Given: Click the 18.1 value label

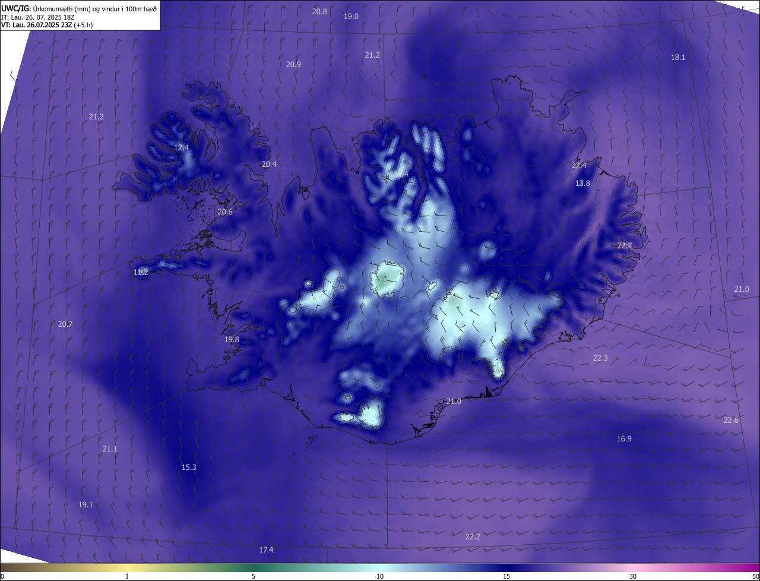Looking at the screenshot, I should 678,58.
